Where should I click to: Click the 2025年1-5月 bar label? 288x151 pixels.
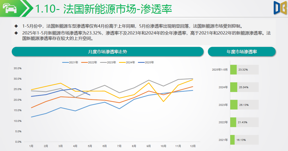click(x=220, y=70)
